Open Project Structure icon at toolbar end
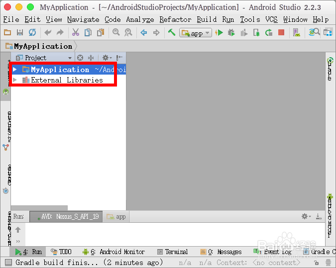 pos(328,32)
